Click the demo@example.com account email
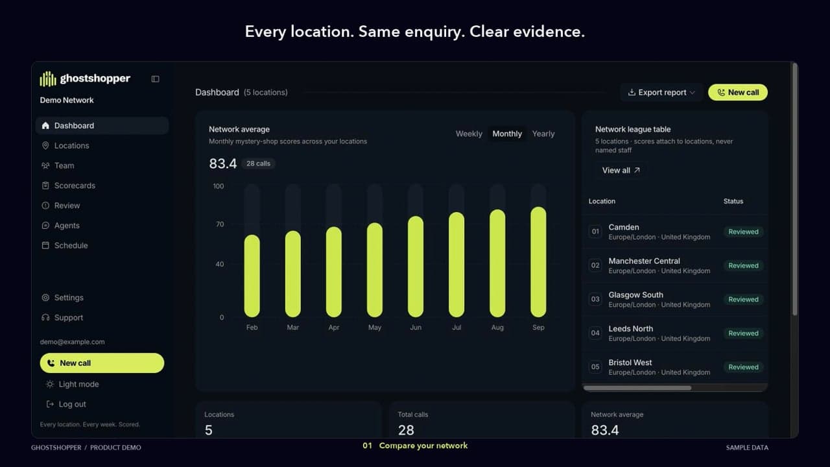The height and width of the screenshot is (467, 830). pos(72,342)
